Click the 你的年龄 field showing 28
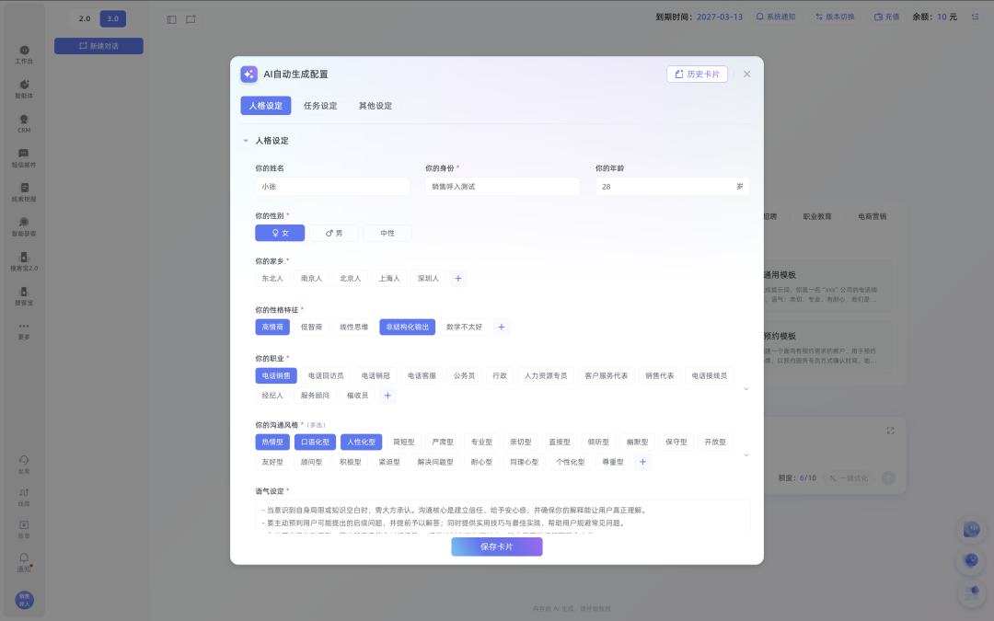The height and width of the screenshot is (621, 994). tap(673, 186)
